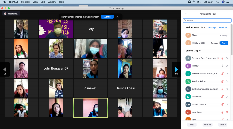Select Lety video tile
233x129 pixels.
pos(91,29)
